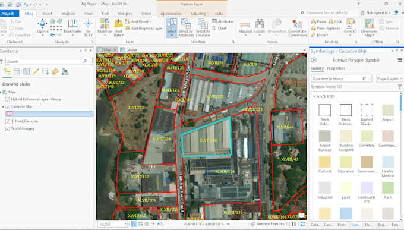Viewport: 404px width, 230px height.
Task: Open Select By Location
Action: pyautogui.click(x=203, y=27)
